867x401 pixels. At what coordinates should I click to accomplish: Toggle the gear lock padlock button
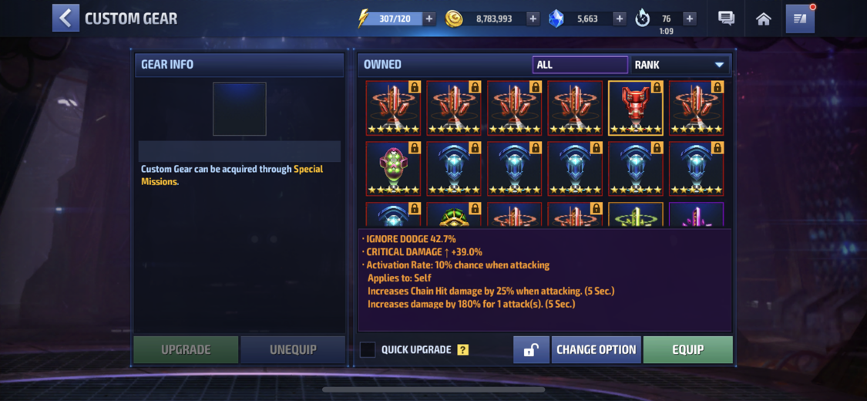coord(531,349)
